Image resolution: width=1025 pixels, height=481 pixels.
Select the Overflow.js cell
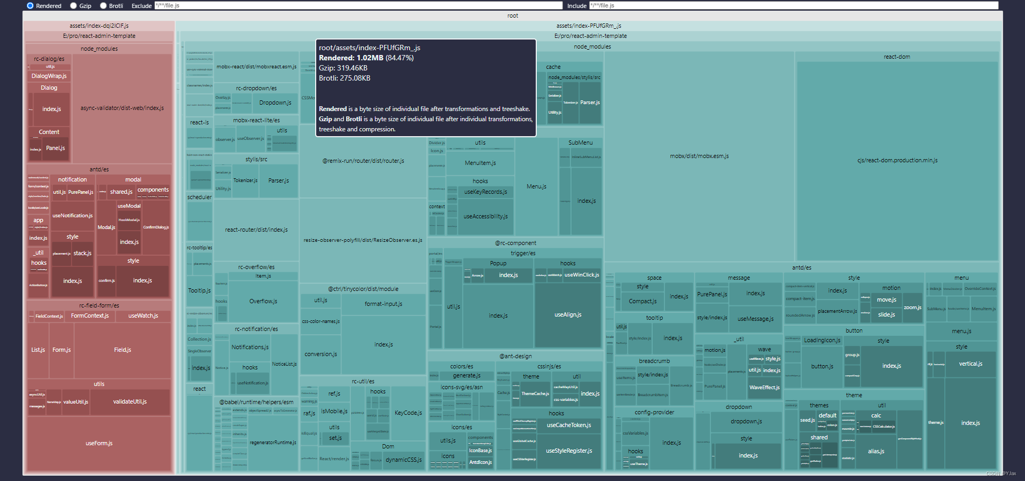263,302
